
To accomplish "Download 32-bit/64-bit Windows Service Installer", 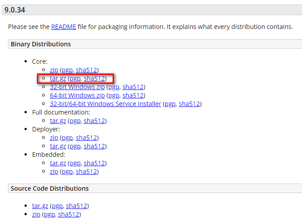I will (x=106, y=104).
